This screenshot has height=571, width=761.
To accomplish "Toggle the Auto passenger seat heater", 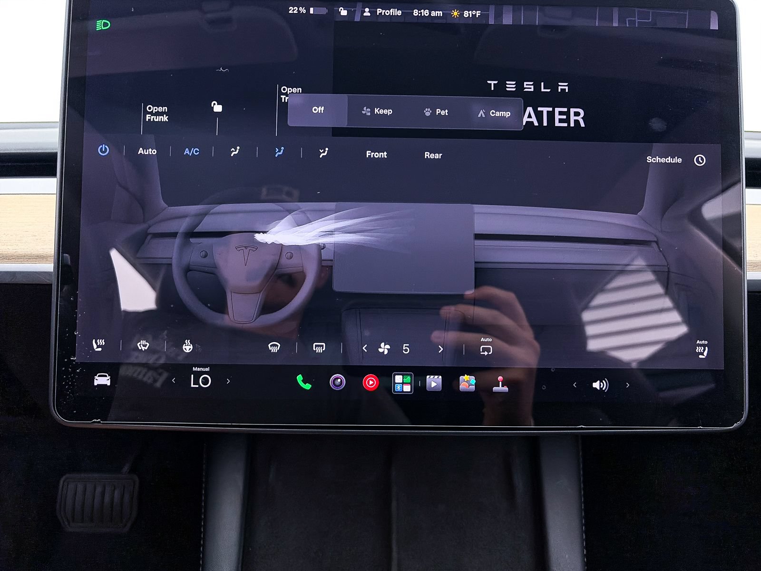I will click(702, 349).
